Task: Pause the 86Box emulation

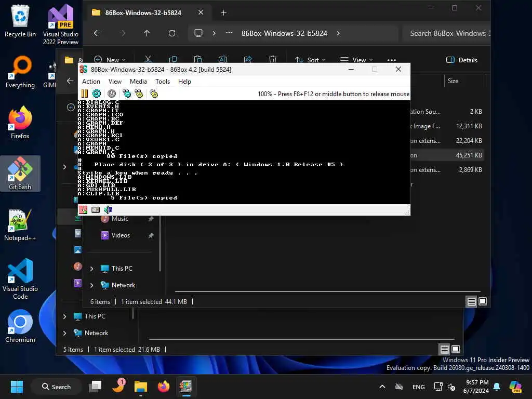Action: click(x=85, y=94)
